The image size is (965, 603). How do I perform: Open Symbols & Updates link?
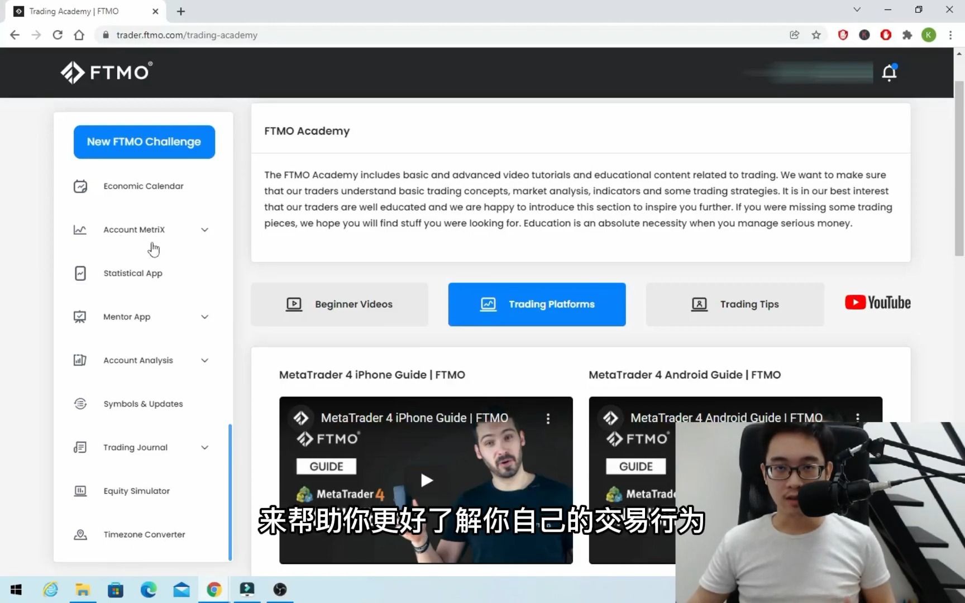click(143, 404)
